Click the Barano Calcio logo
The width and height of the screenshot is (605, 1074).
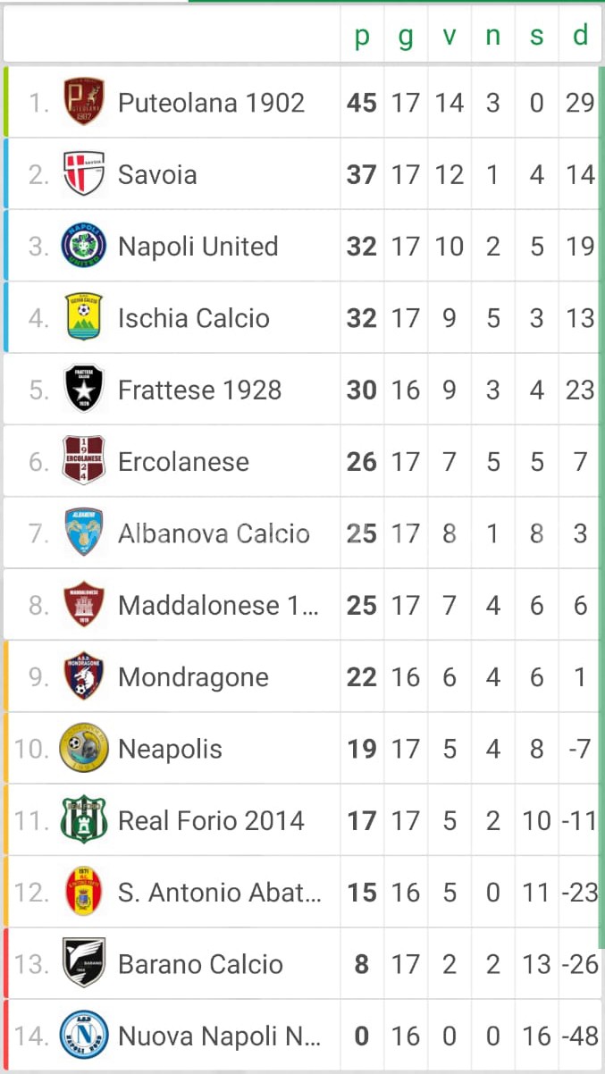pyautogui.click(x=84, y=964)
